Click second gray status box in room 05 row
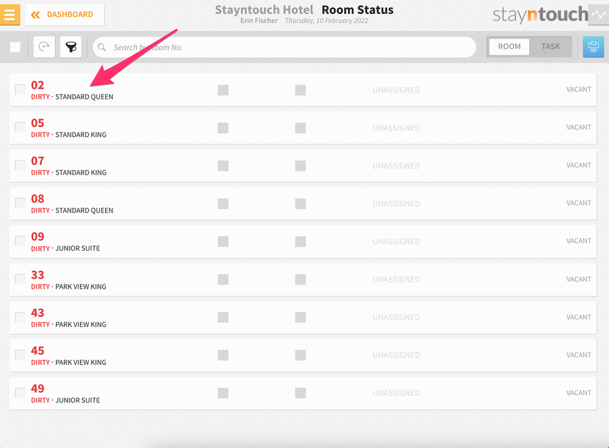The width and height of the screenshot is (609, 448). tap(301, 128)
